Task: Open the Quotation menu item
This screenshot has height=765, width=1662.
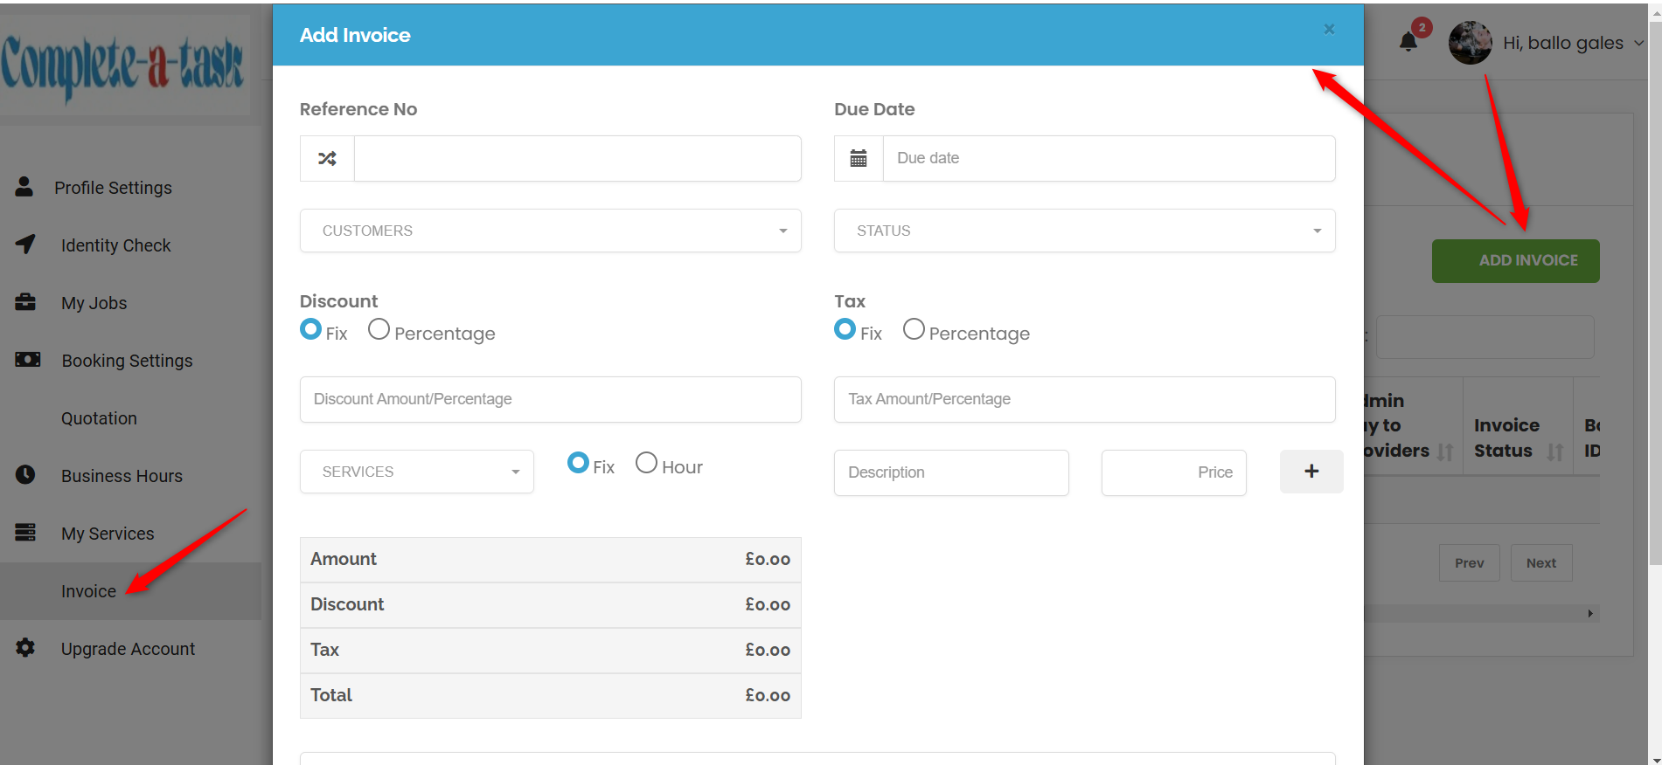Action: (99, 418)
